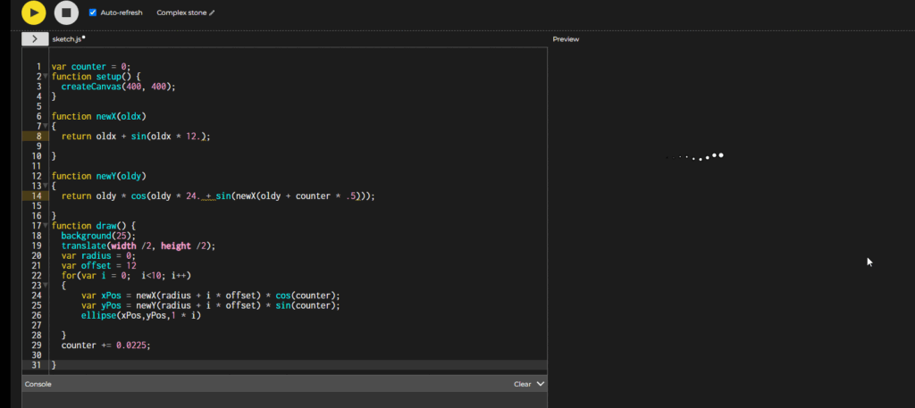Click the Preview panel label
915x408 pixels.
click(x=566, y=39)
